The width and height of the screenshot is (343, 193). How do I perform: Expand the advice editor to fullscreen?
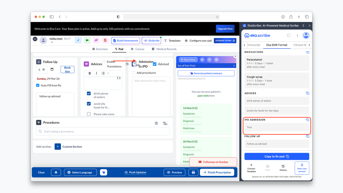pyautogui.click(x=119, y=78)
